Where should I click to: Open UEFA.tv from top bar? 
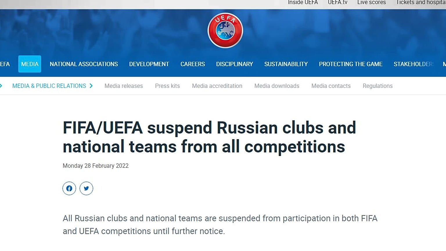[337, 2]
